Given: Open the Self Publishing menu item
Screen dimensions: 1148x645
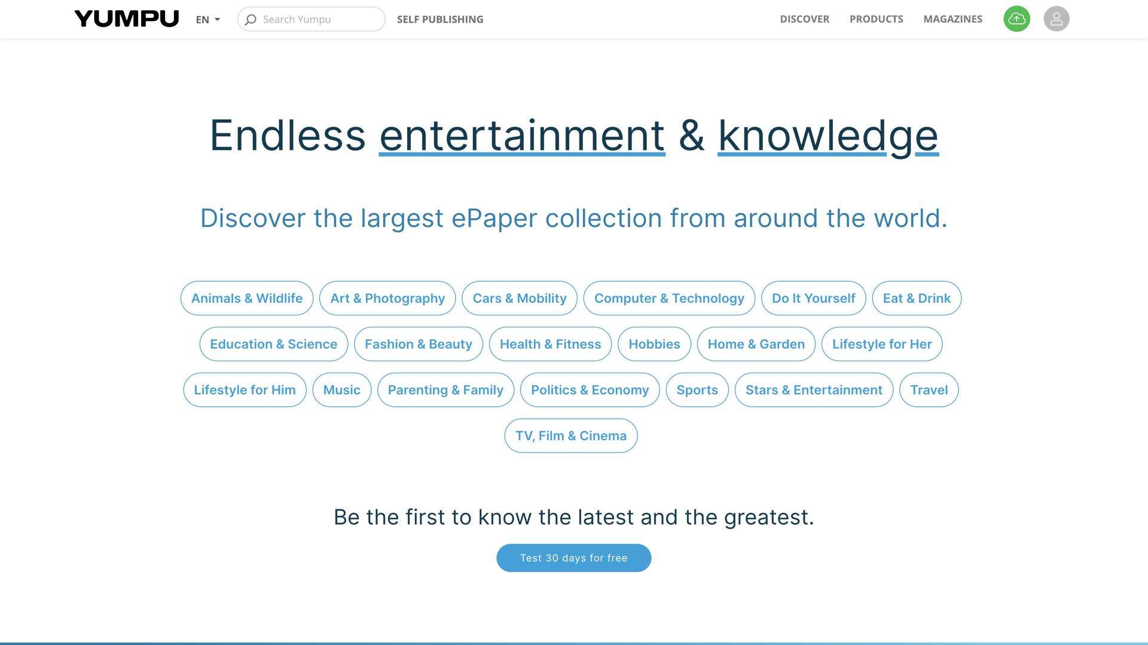Looking at the screenshot, I should (x=440, y=20).
